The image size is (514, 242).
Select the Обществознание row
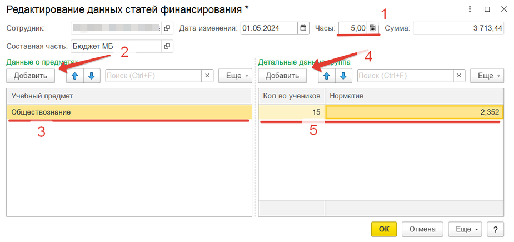[128, 112]
